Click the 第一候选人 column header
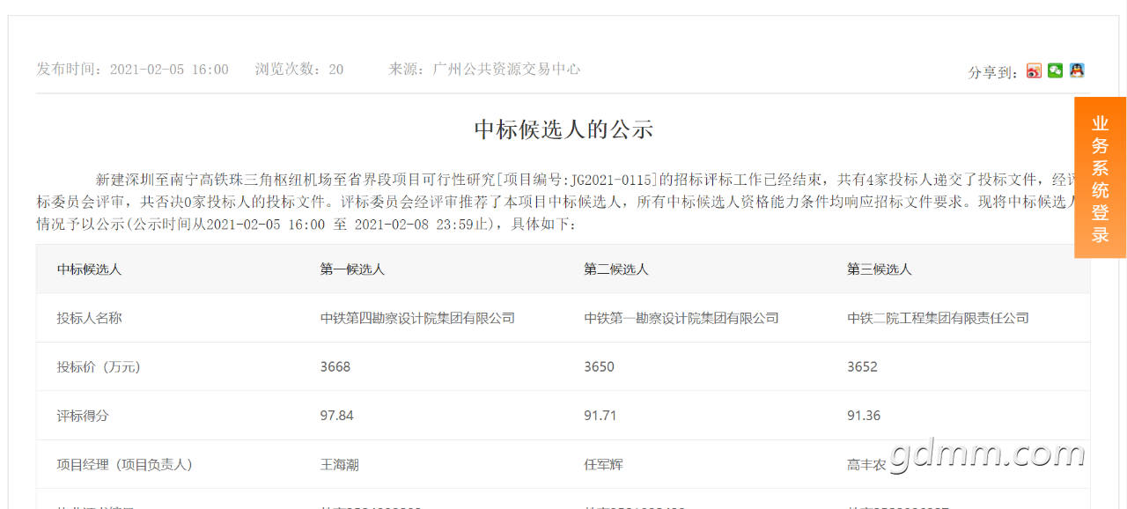The image size is (1127, 509). pos(352,269)
